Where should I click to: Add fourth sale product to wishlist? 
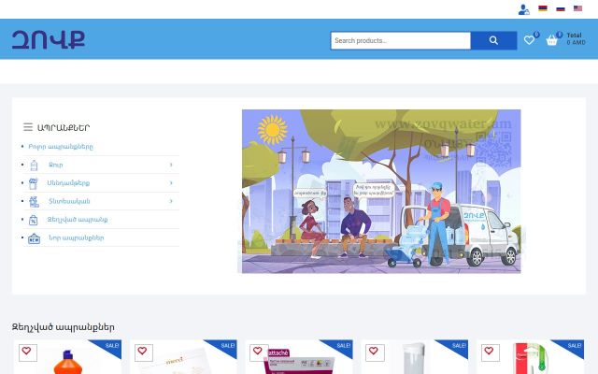(x=375, y=352)
